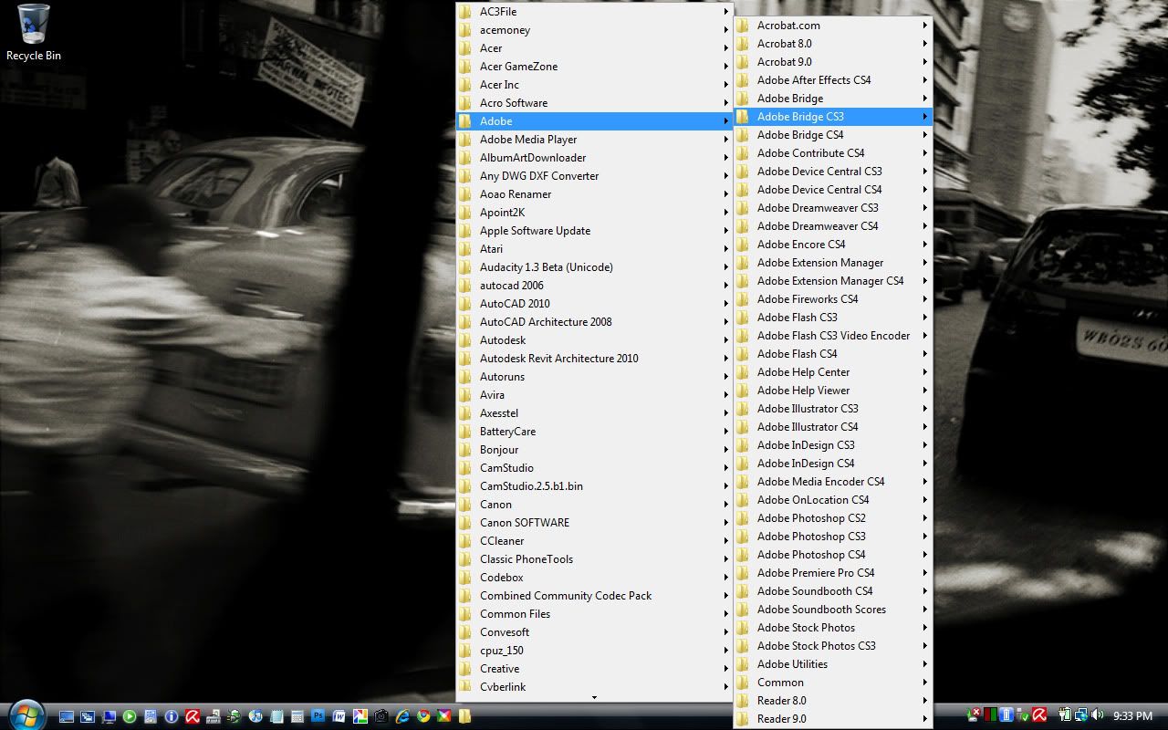Open the Recycle Bin desktop icon

click(34, 33)
